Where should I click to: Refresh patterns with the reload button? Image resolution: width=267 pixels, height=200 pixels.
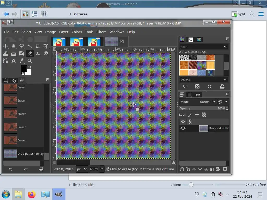point(209,86)
